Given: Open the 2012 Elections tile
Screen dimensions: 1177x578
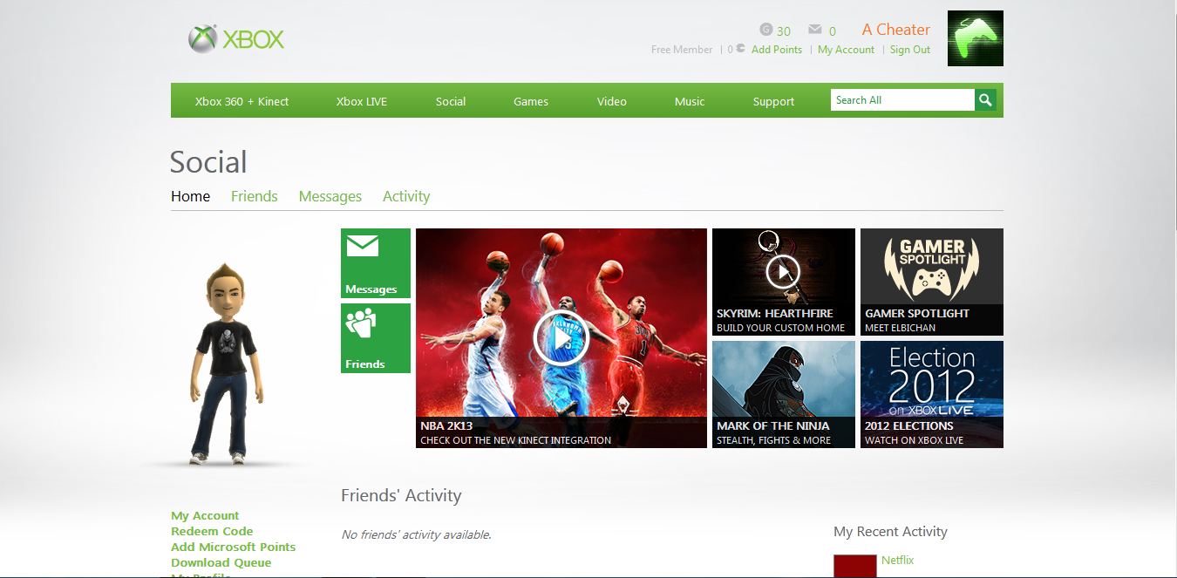Looking at the screenshot, I should (932, 394).
